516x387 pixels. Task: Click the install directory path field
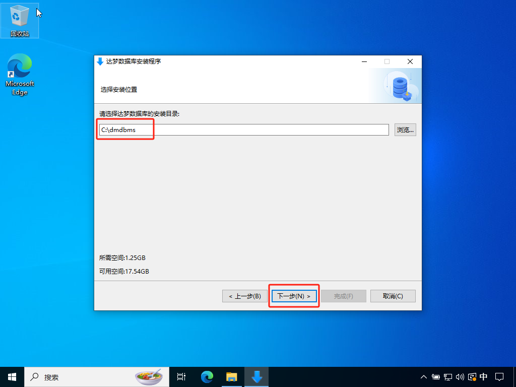[244, 130]
